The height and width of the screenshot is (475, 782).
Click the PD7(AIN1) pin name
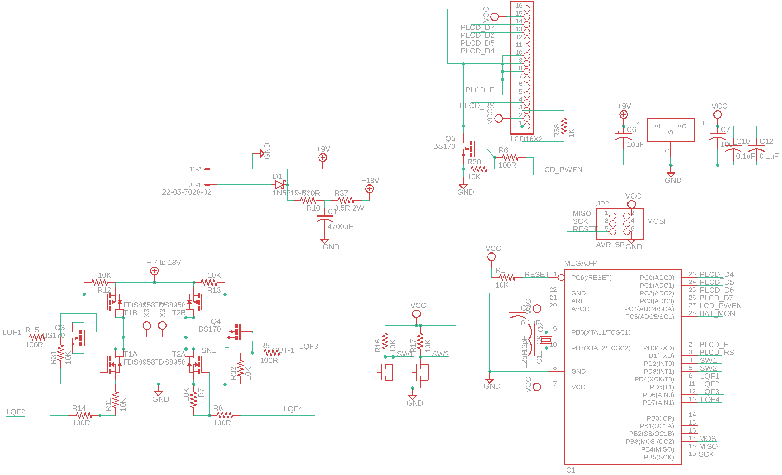click(658, 403)
